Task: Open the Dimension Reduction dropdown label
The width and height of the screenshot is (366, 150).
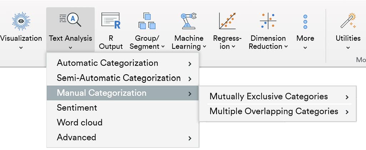Action: click(268, 42)
